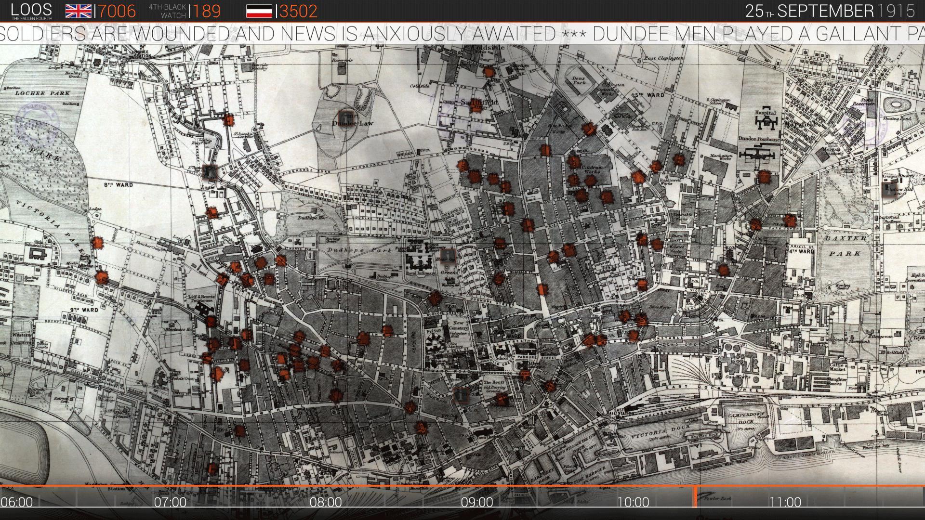The width and height of the screenshot is (925, 520).
Task: Click red marker near Sunnyfield label
Action: coord(477,107)
